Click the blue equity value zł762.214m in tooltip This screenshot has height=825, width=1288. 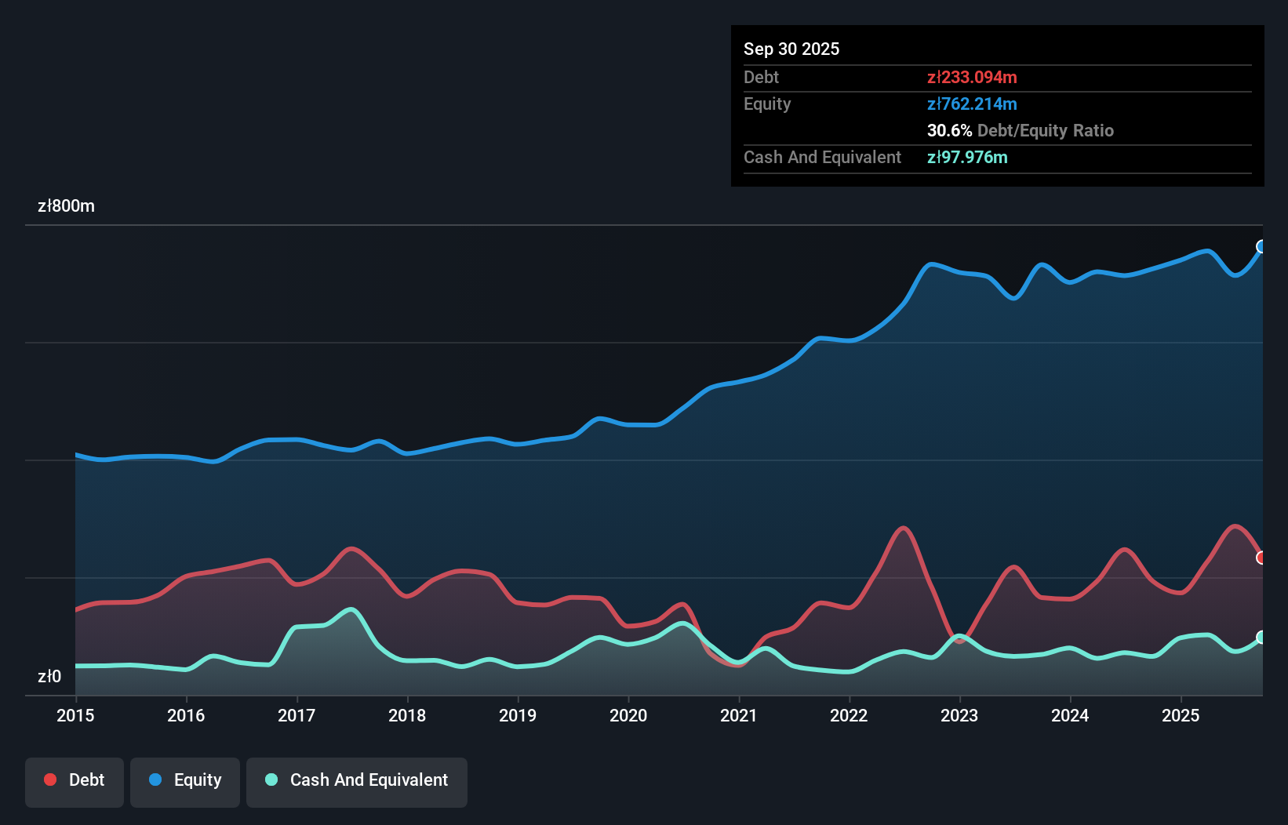(x=972, y=104)
